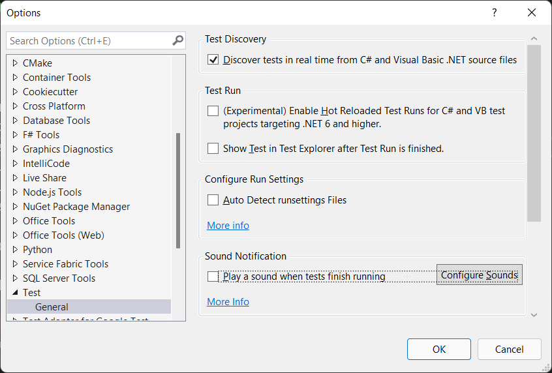Viewport: 552px width, 373px height.
Task: Uncheck Discover tests in real time
Action: pos(213,59)
